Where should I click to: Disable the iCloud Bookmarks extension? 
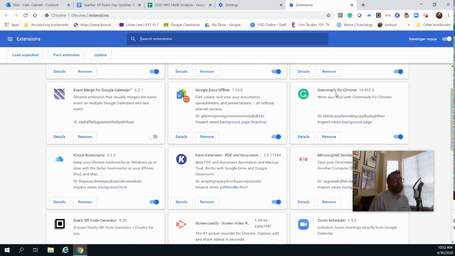coord(154,202)
